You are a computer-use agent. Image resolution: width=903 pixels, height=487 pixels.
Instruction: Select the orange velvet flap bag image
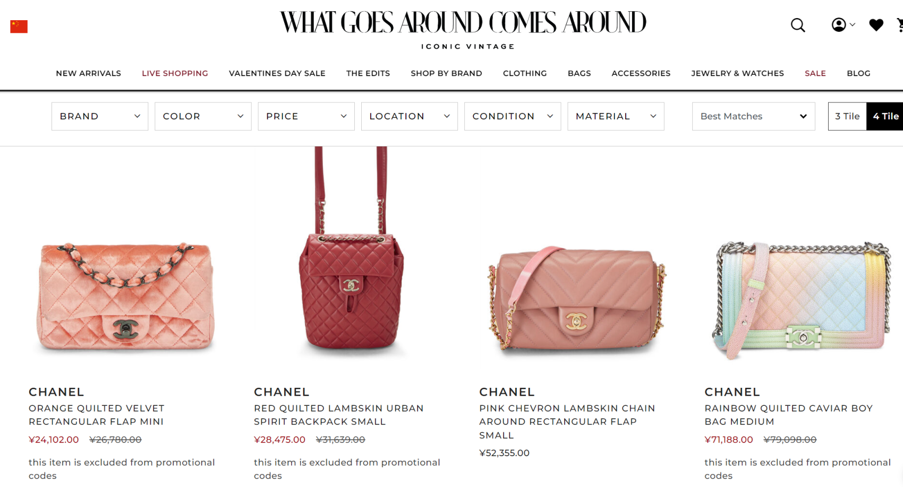point(125,296)
